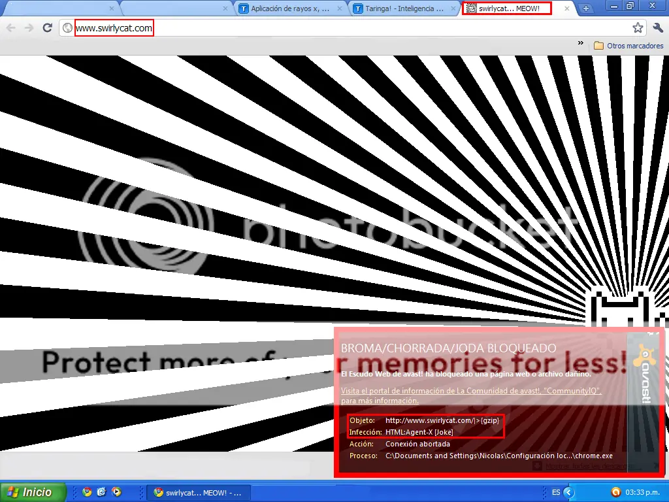Minimize the Chrome window
This screenshot has height=502, width=669.
(614, 5)
